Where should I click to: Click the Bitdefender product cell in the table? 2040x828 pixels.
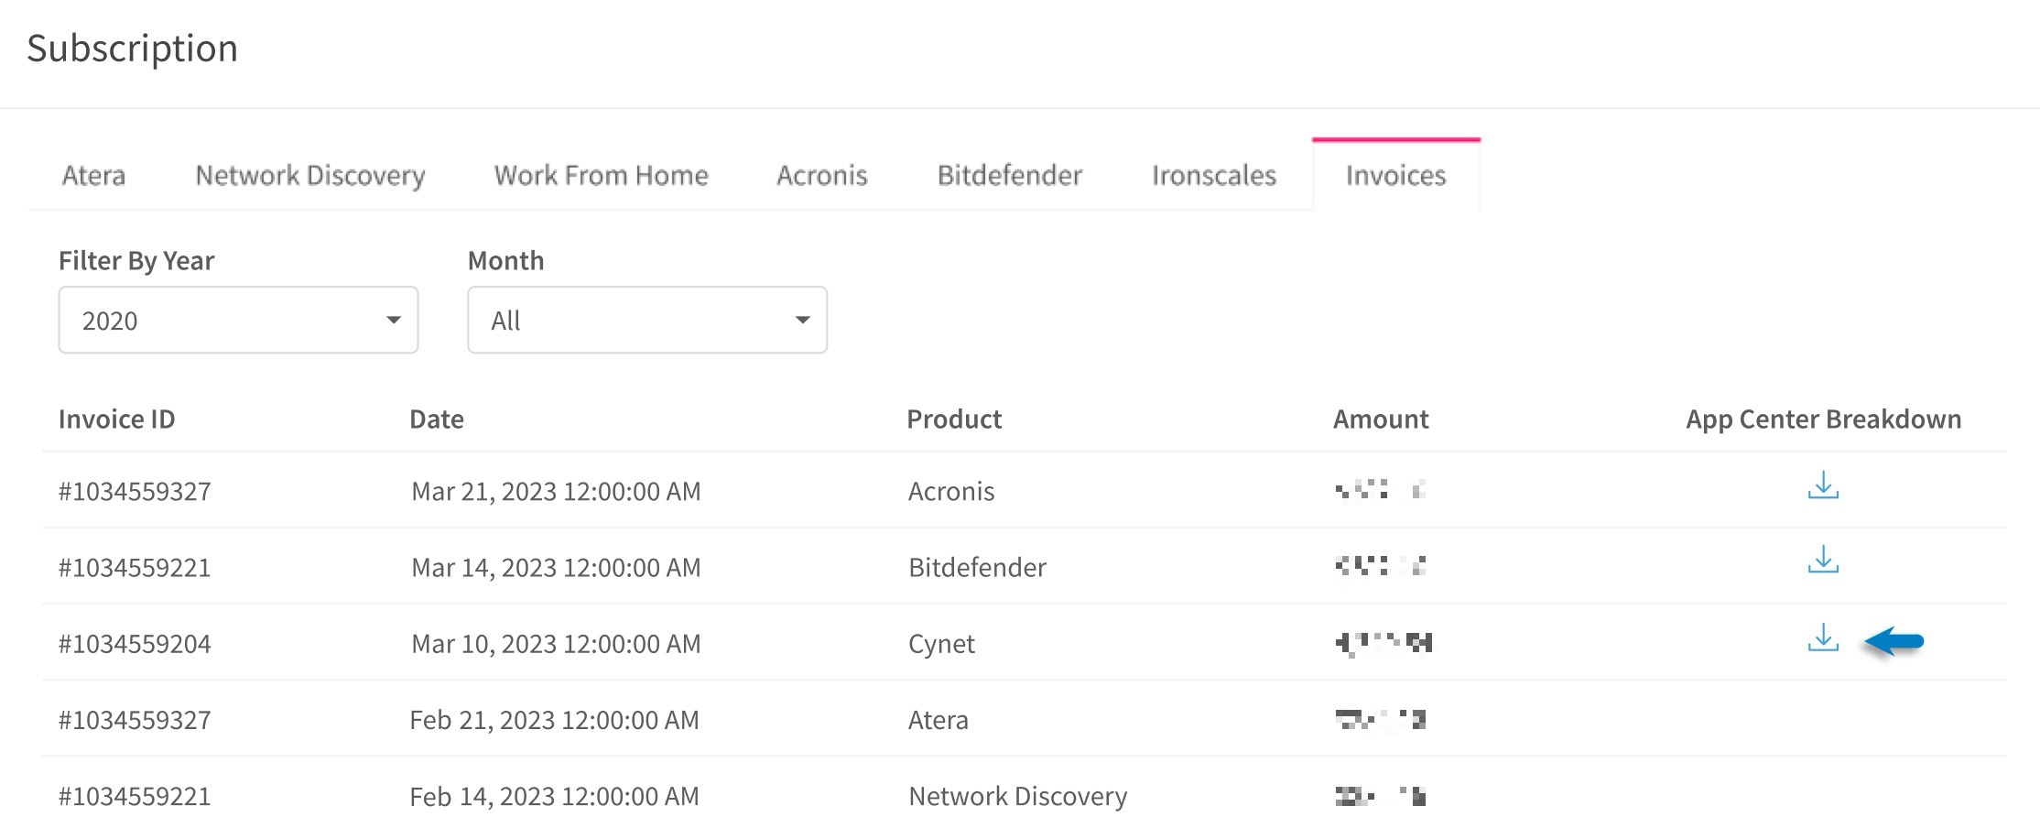point(977,567)
